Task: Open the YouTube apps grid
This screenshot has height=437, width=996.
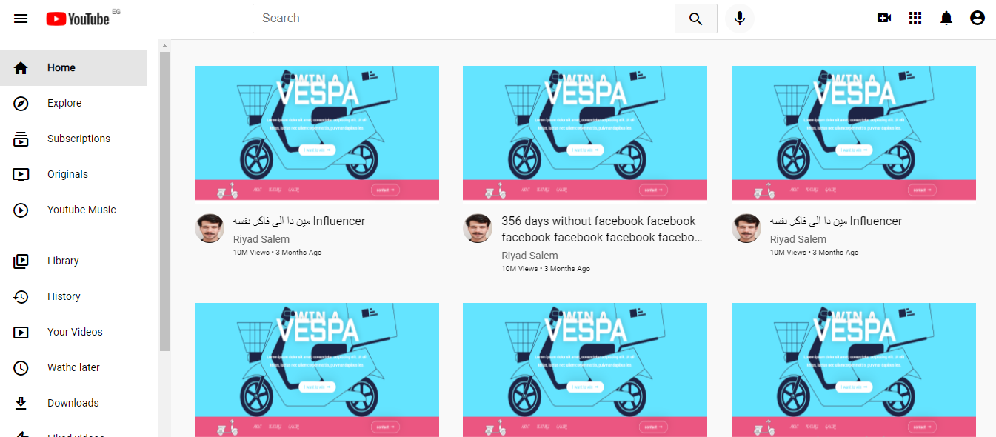Action: tap(915, 19)
